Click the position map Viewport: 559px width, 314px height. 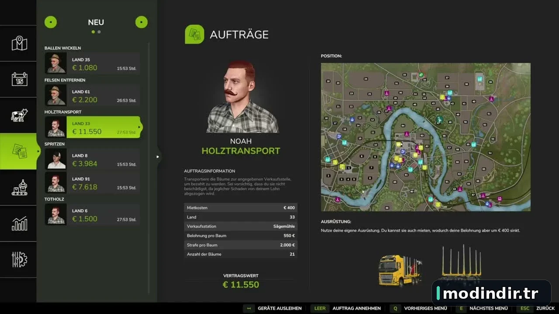coord(426,137)
